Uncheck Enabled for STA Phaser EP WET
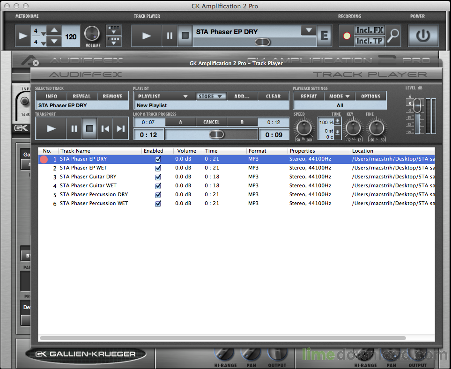 [x=158, y=168]
